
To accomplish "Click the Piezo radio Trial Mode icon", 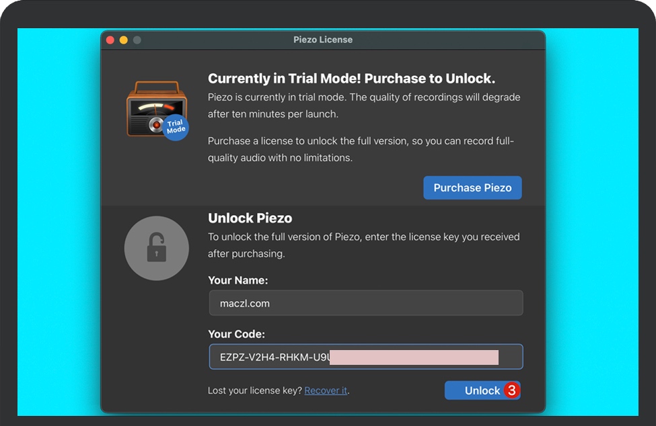I will point(157,110).
